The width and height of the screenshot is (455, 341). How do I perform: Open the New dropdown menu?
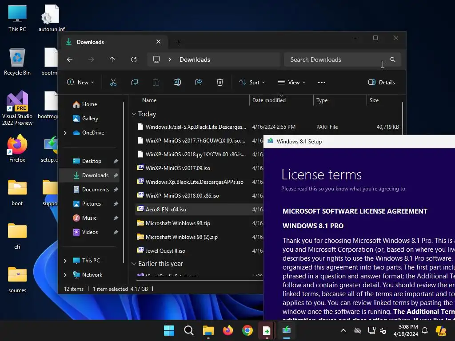point(81,82)
